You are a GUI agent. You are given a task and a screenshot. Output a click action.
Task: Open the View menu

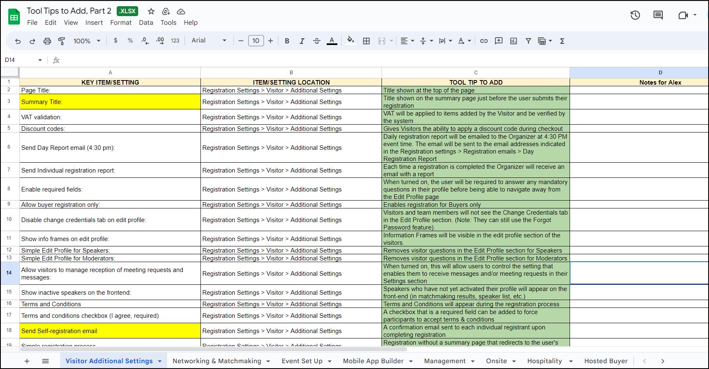point(71,23)
